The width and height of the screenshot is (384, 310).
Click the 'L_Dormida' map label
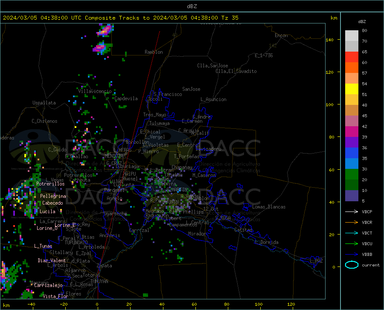pyautogui.click(x=267, y=242)
